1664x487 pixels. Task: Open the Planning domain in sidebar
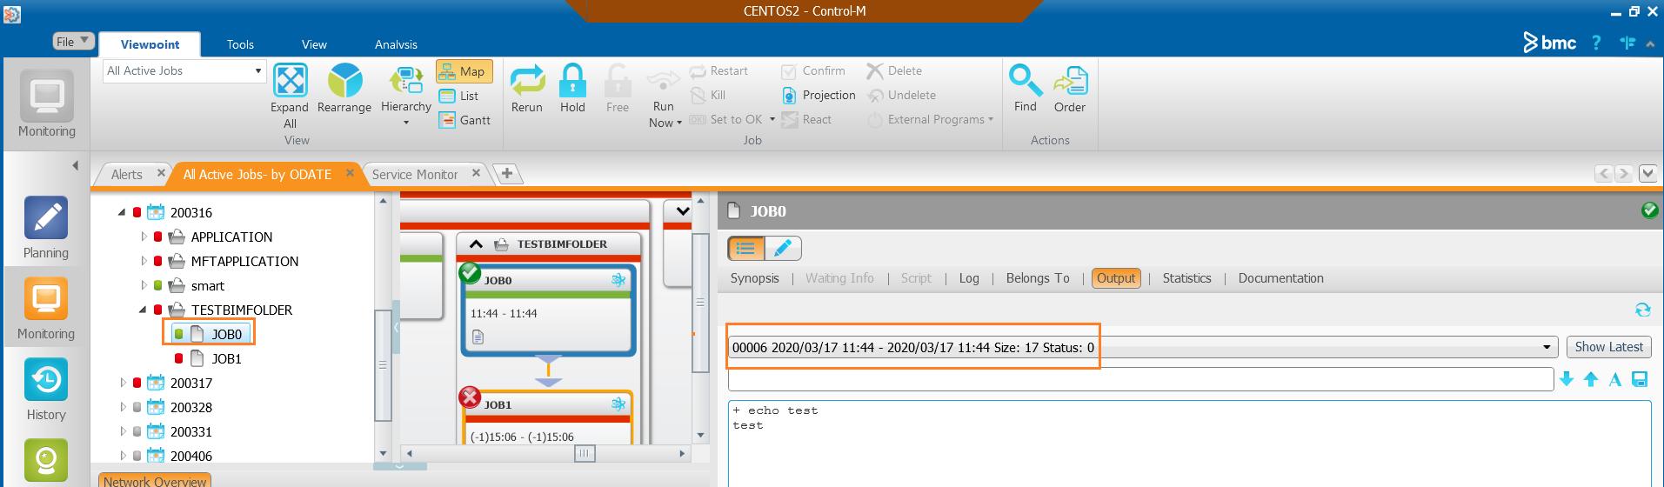coord(46,228)
